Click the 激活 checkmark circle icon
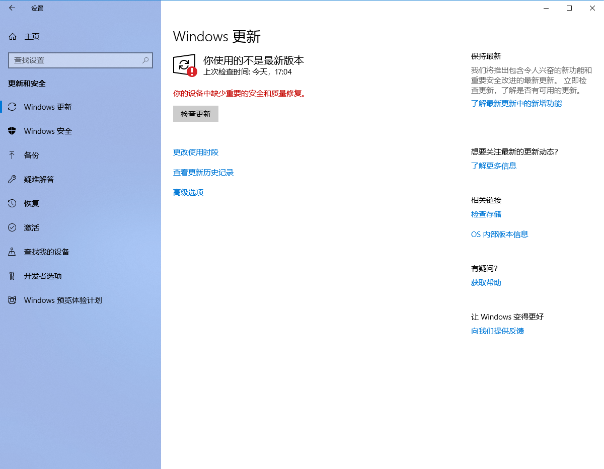This screenshot has height=469, width=604. point(13,227)
